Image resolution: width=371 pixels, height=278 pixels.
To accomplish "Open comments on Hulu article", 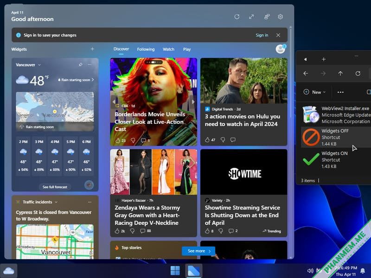I will [233, 140].
